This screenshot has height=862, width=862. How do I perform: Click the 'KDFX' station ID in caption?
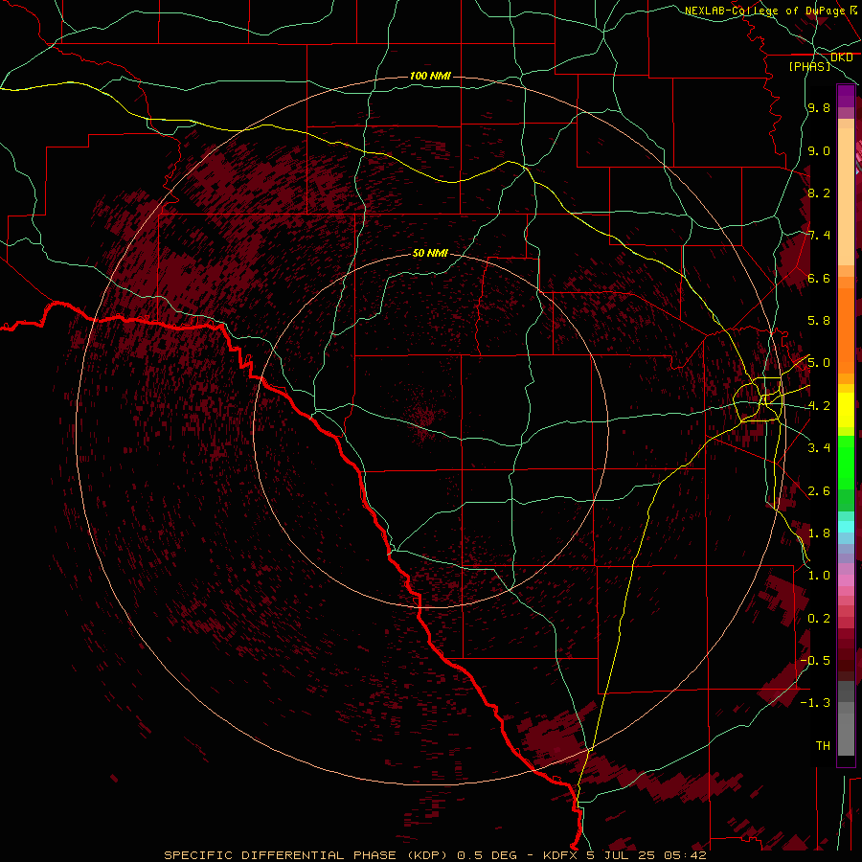click(561, 855)
